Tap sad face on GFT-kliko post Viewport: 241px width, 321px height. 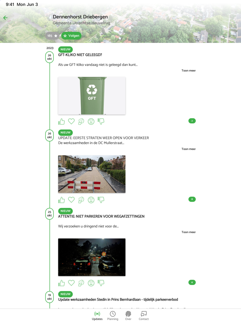tap(91, 121)
